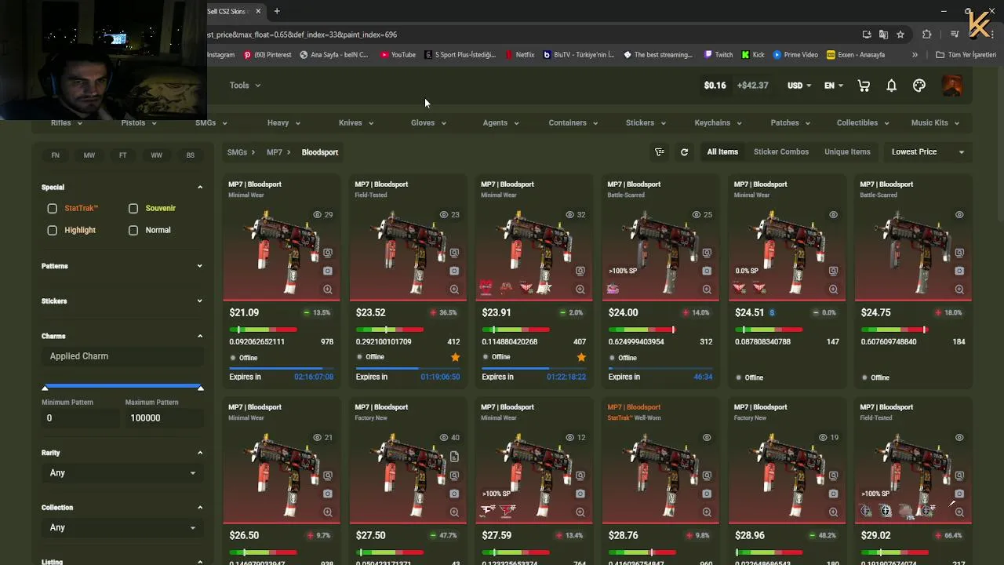The width and height of the screenshot is (1004, 565).
Task: Click the float bar on $21.09 listing
Action: pyautogui.click(x=264, y=330)
